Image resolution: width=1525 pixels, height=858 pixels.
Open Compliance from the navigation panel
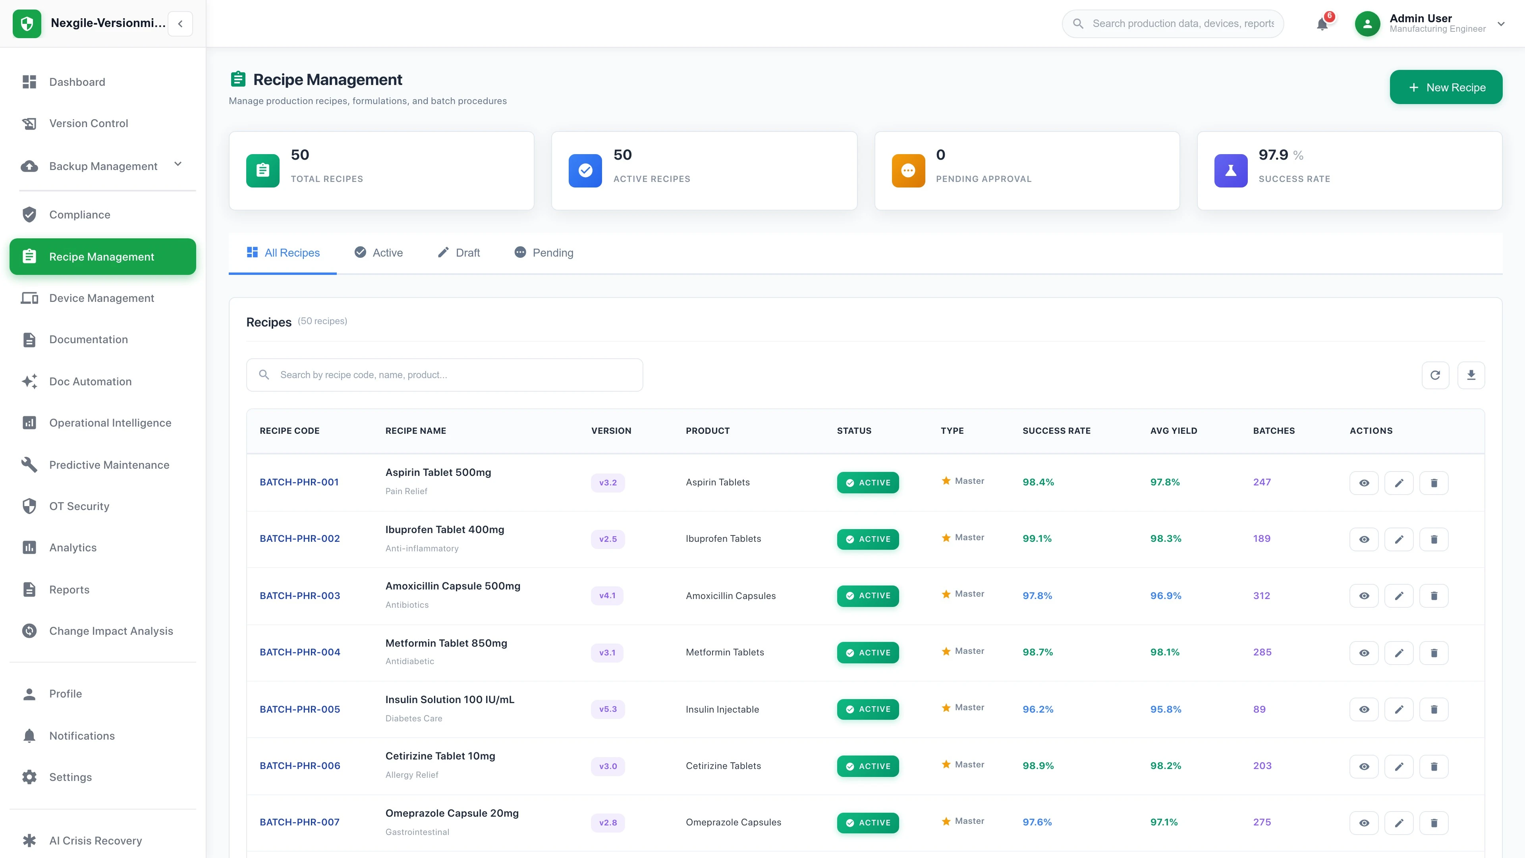click(79, 214)
